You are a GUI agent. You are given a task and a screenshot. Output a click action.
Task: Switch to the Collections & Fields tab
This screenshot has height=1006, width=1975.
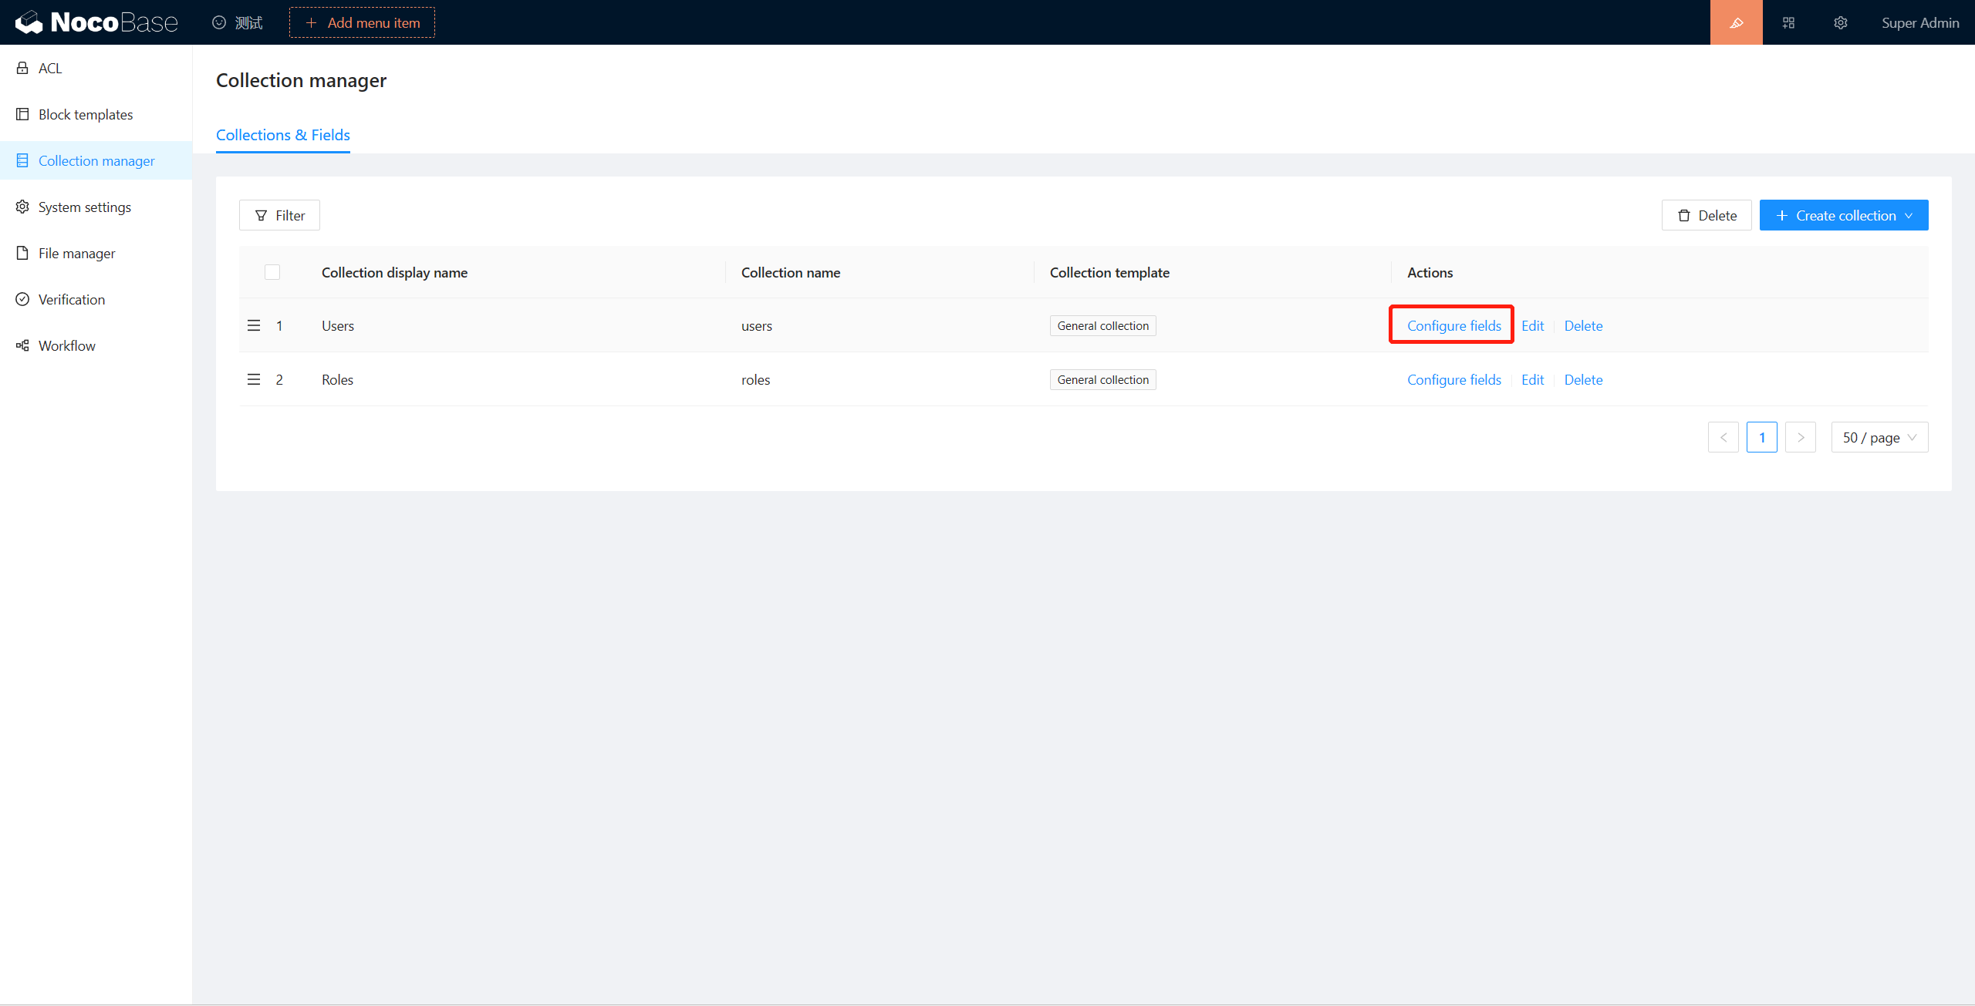(282, 135)
